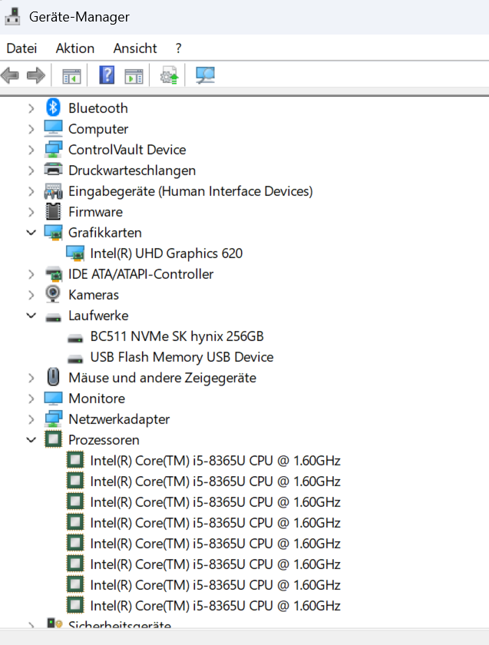
Task: Expand the Eingabegeräte category
Action: pos(31,191)
